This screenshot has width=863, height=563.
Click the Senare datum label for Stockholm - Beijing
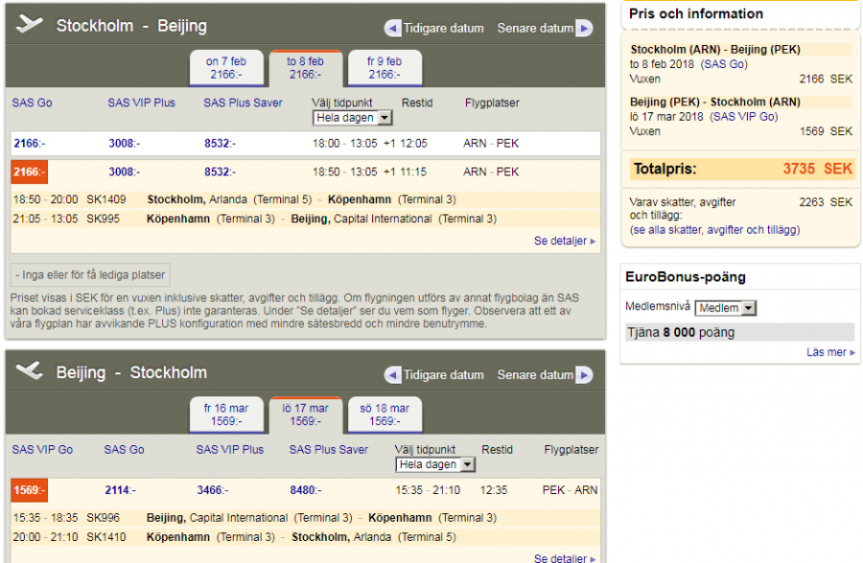pos(535,29)
